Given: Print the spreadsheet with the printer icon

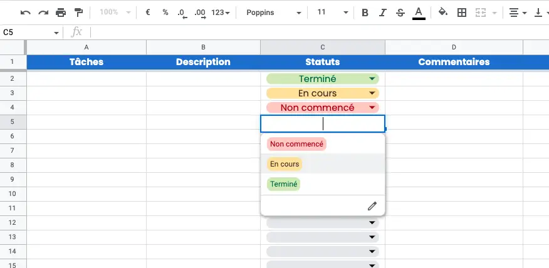Looking at the screenshot, I should coord(61,13).
